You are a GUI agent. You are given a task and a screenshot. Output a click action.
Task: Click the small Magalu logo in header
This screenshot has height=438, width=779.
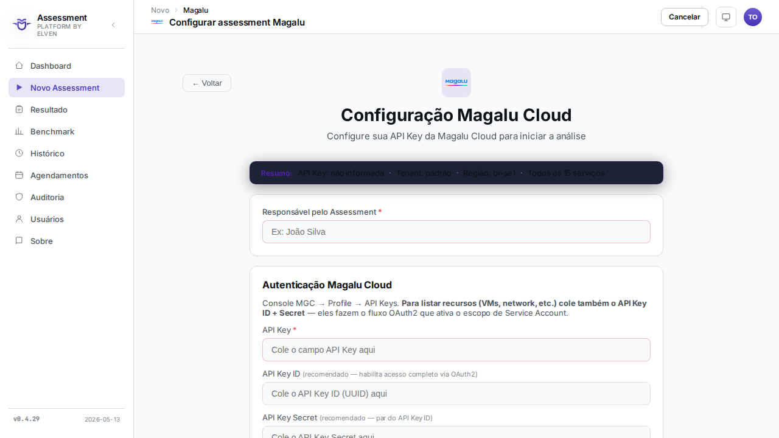coord(157,22)
